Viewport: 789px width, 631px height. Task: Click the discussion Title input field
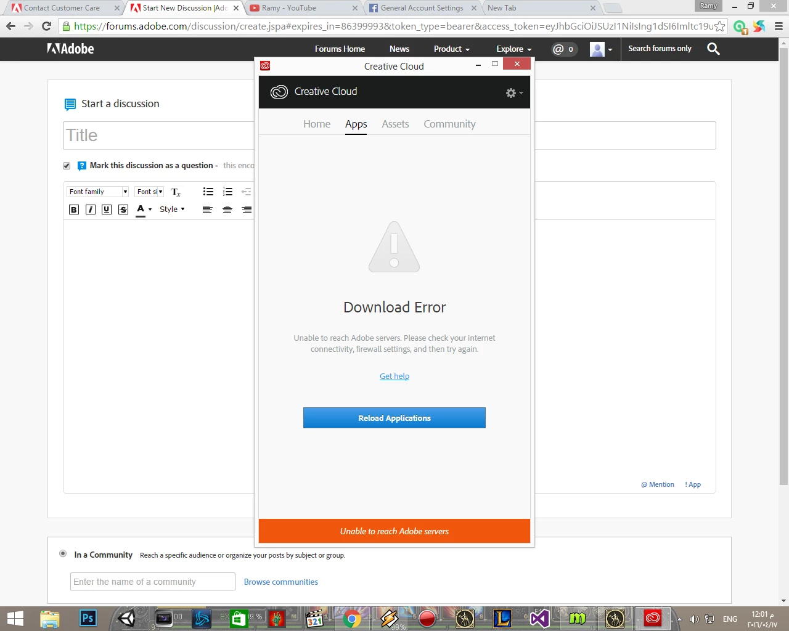[x=390, y=136]
